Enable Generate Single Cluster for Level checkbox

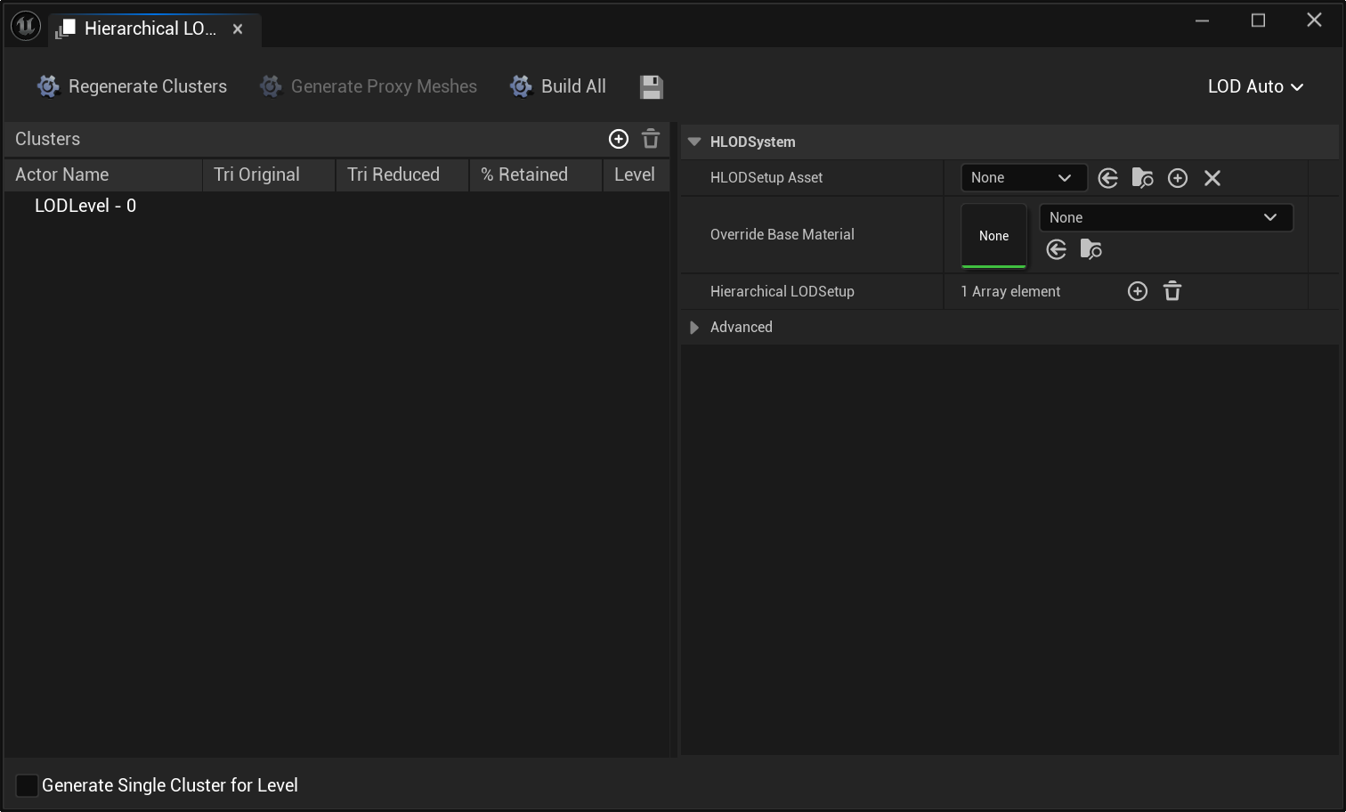click(x=28, y=785)
